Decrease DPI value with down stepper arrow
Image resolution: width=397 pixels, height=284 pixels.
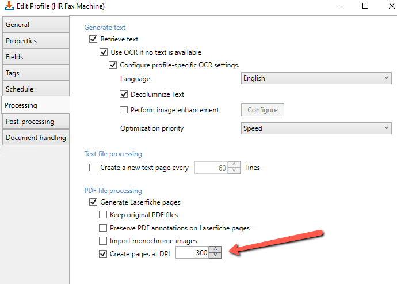215,255
